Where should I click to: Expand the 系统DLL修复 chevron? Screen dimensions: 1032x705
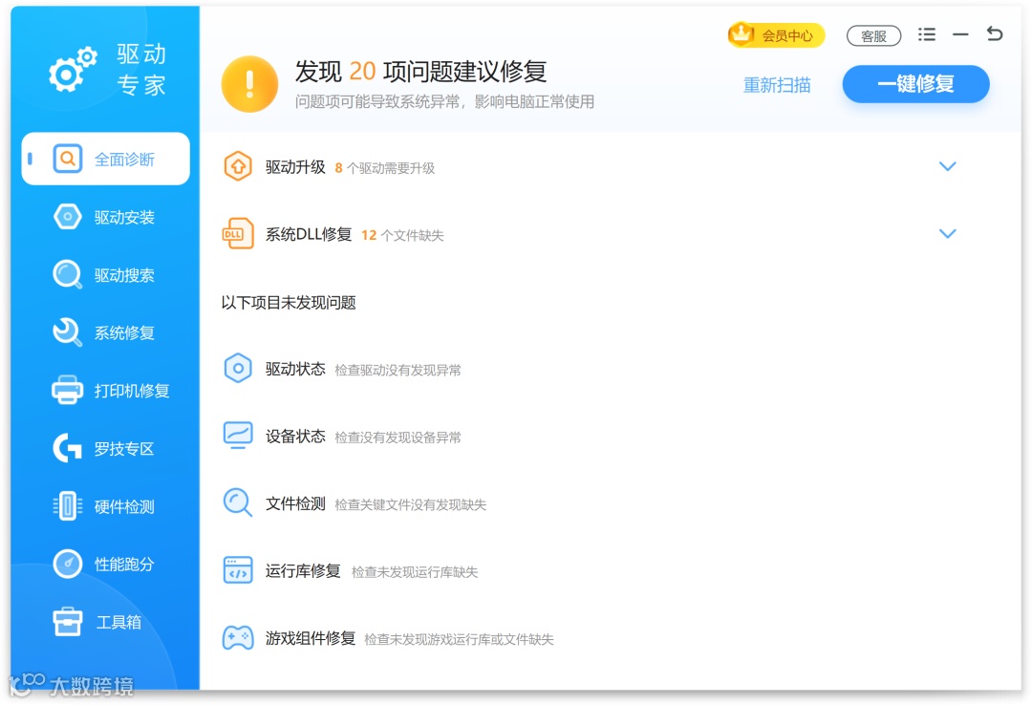click(x=948, y=234)
